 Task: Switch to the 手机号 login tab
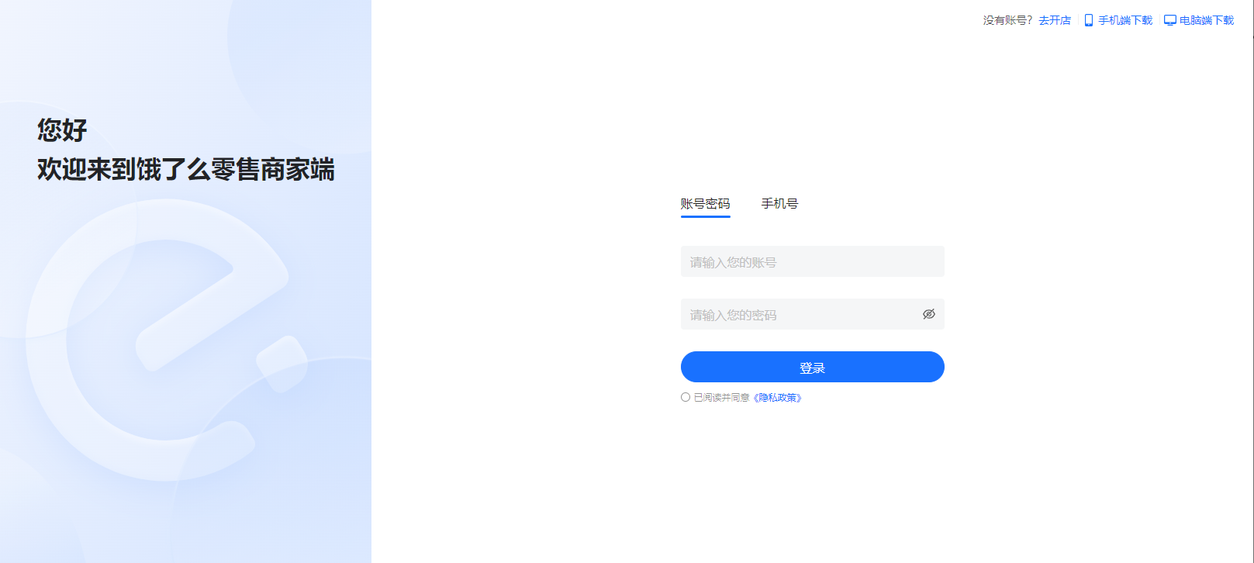click(x=779, y=204)
